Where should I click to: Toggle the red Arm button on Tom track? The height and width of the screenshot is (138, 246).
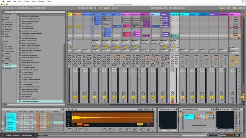[172, 102]
